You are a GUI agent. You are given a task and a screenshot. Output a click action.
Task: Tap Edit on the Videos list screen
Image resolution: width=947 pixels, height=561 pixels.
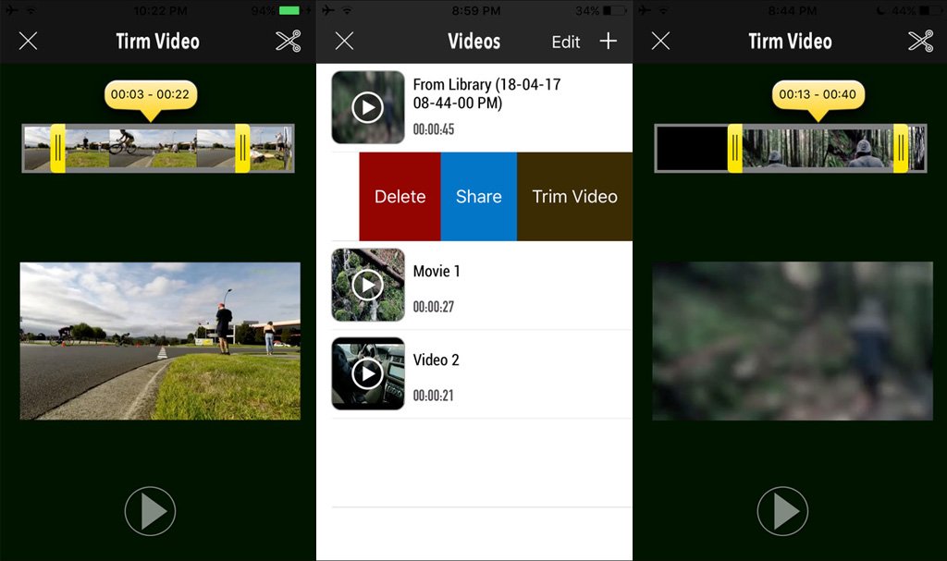pos(565,41)
